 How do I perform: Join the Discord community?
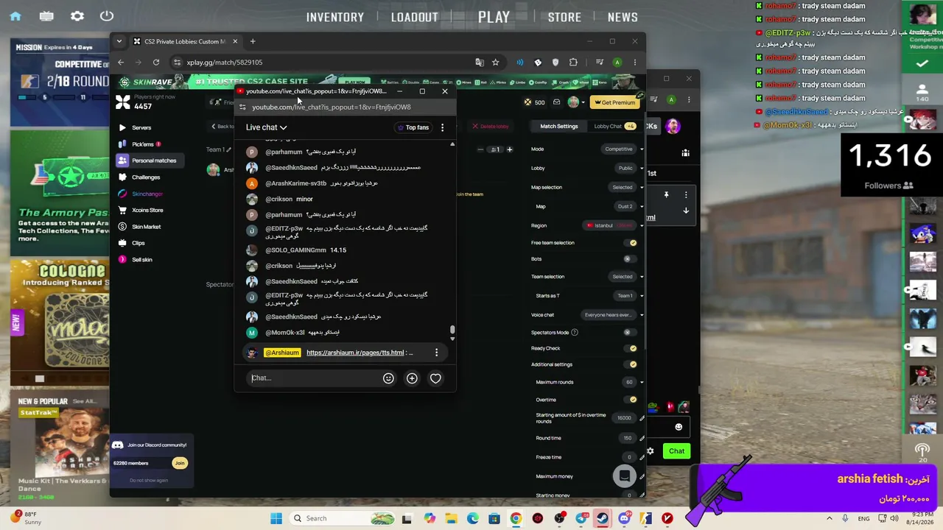pyautogui.click(x=179, y=463)
